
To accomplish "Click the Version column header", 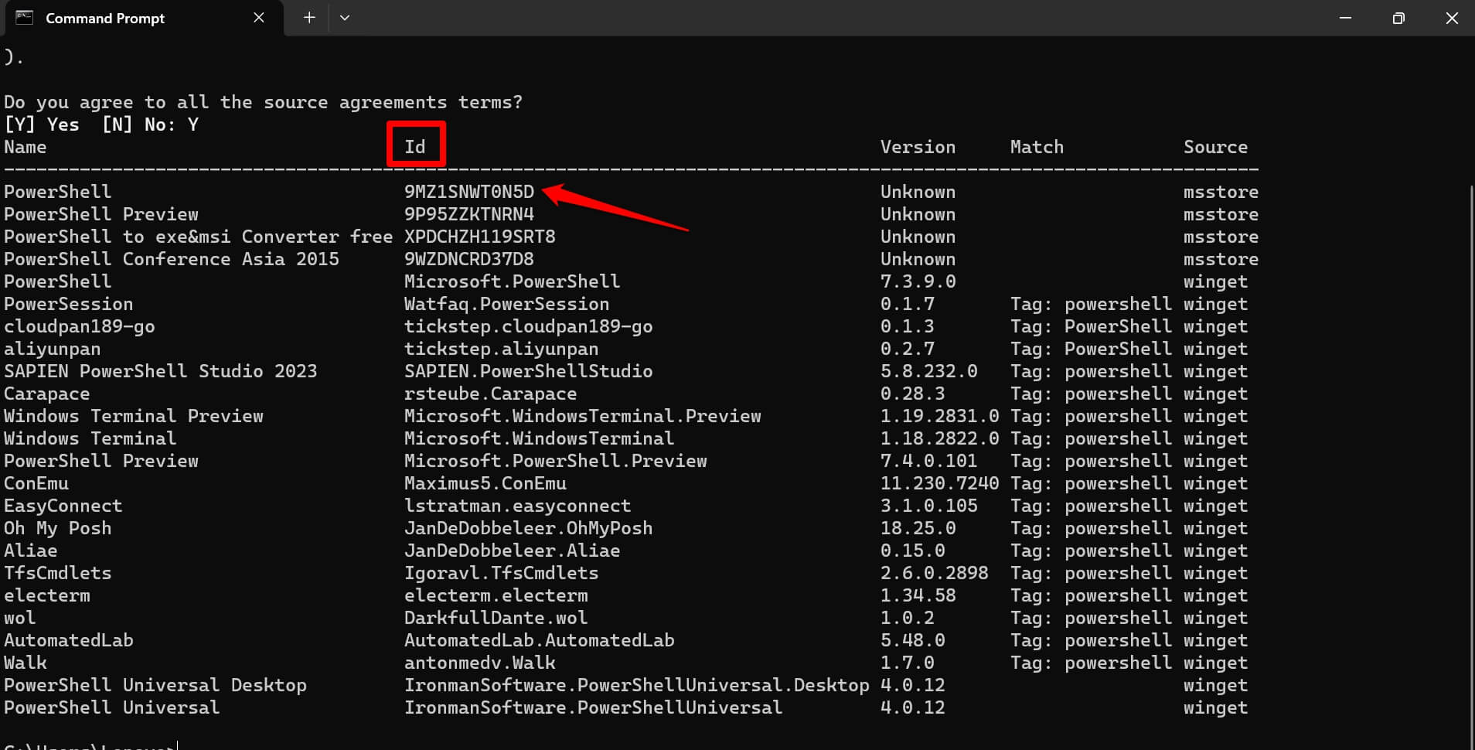I will (x=918, y=147).
